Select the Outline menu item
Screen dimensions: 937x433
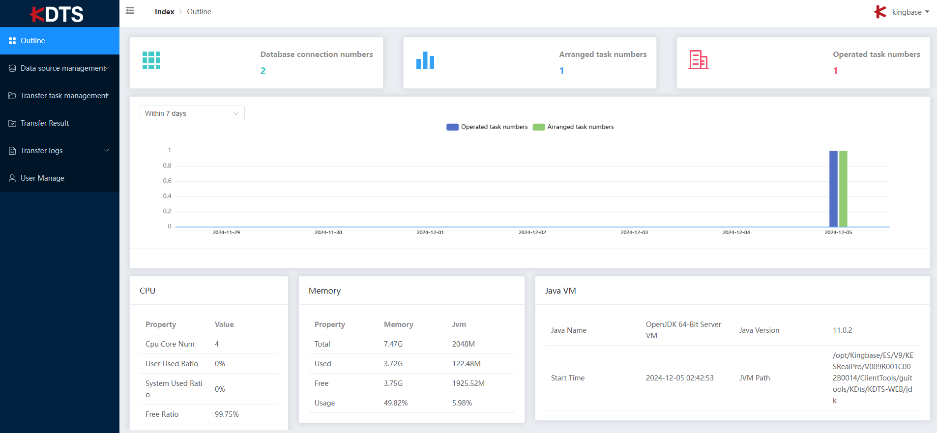(x=59, y=41)
